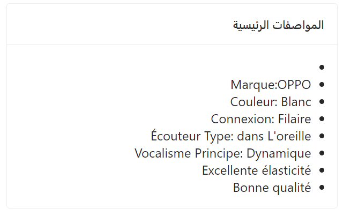Select the Couleur: Blanc text
Screen dimensions: 343x216
point(271,102)
